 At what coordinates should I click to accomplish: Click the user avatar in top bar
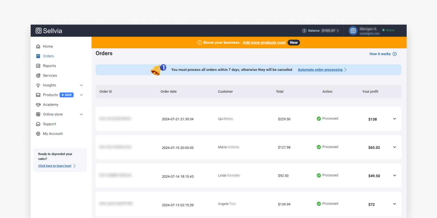pos(353,31)
